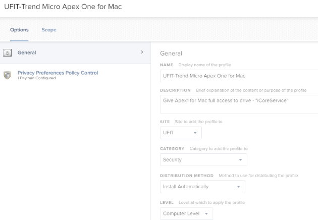Click the profile Name input field

[x=239, y=76]
